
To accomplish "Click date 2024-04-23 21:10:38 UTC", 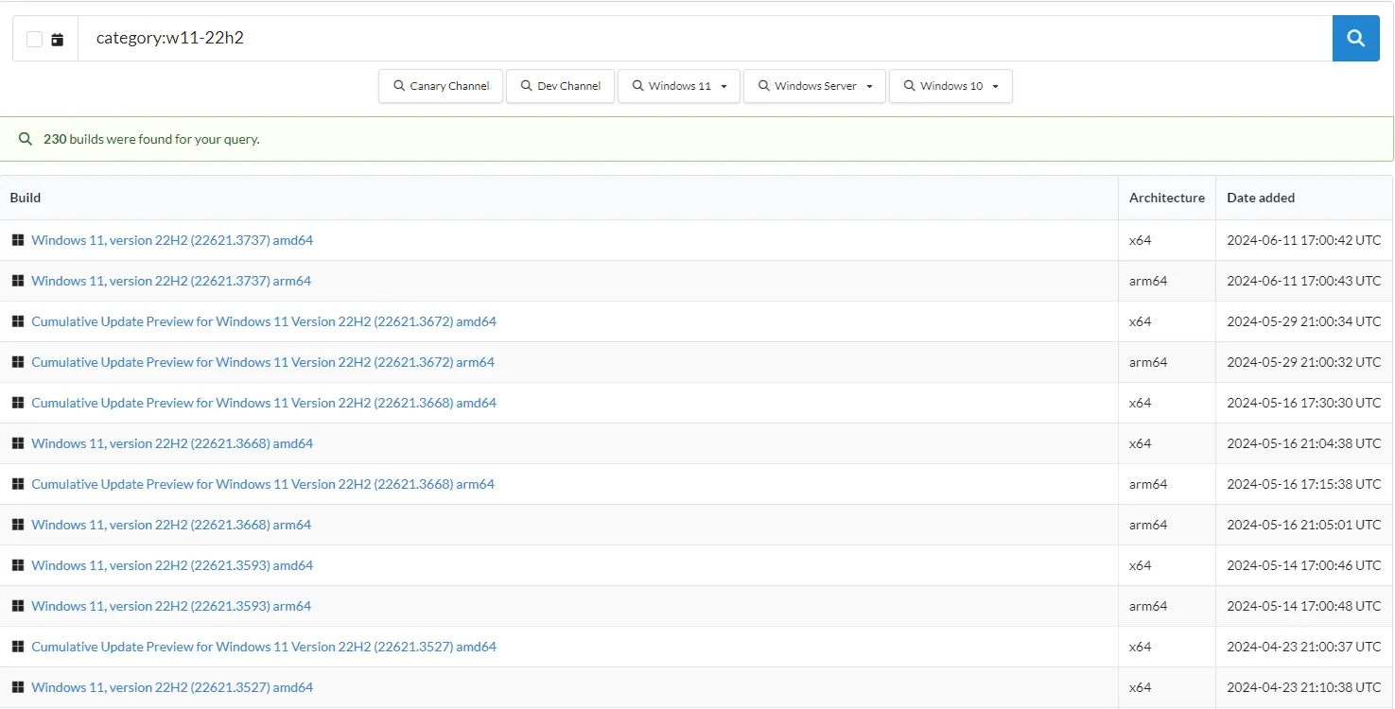I will [x=1303, y=687].
